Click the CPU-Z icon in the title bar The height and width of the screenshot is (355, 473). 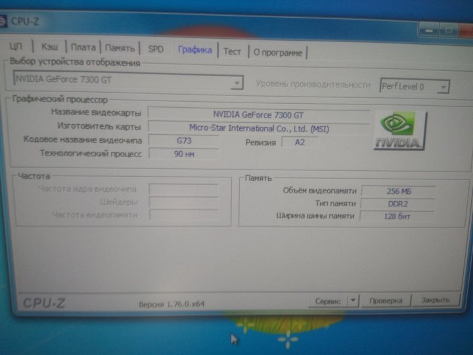pyautogui.click(x=4, y=21)
